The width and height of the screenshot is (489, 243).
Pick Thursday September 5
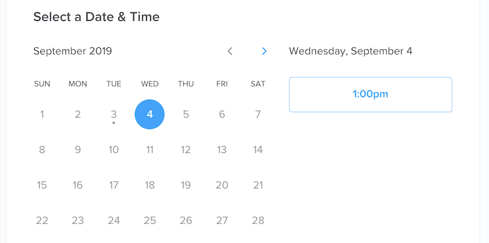(186, 114)
